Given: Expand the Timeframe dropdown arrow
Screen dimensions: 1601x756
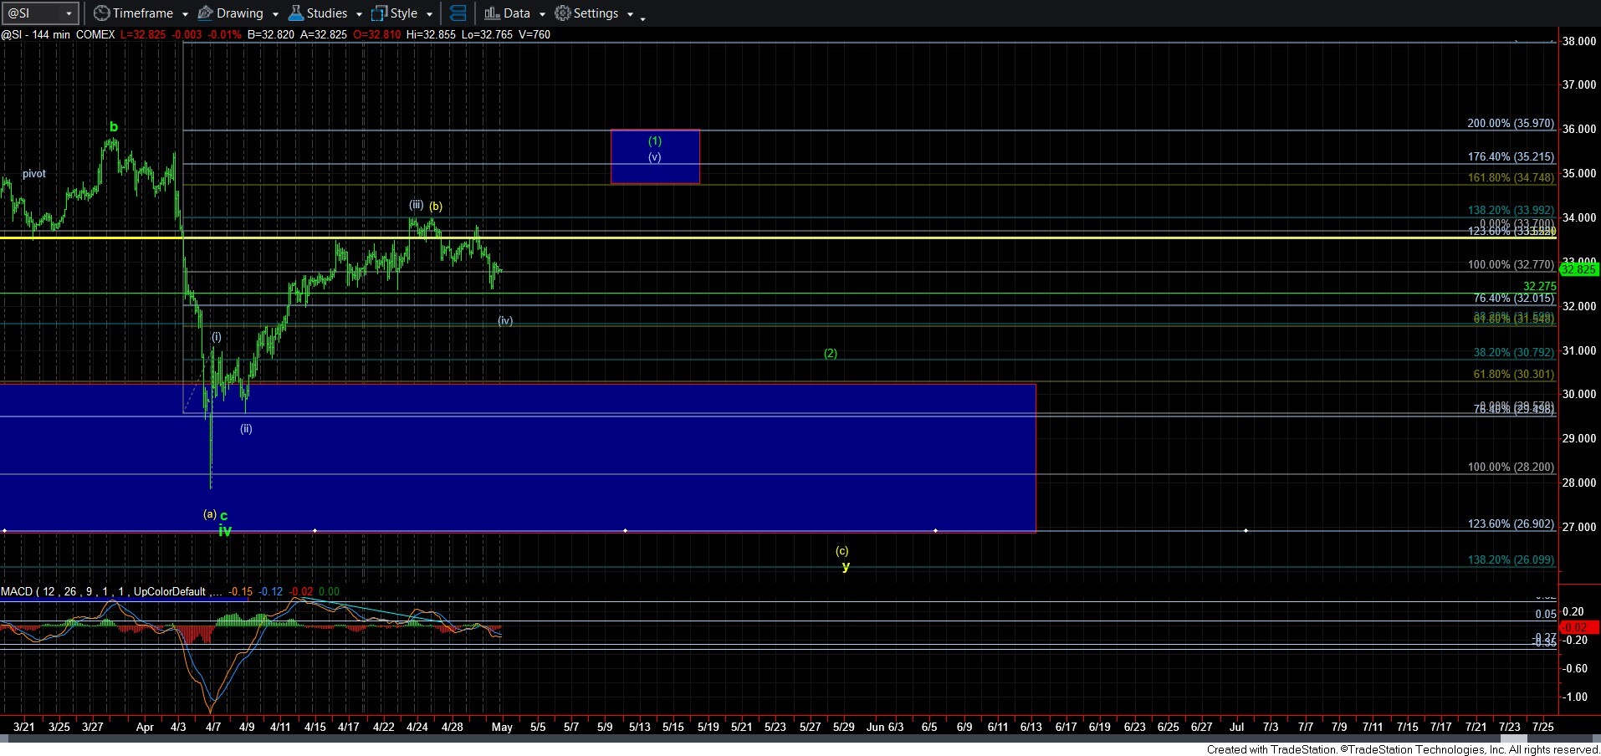Looking at the screenshot, I should (x=185, y=14).
